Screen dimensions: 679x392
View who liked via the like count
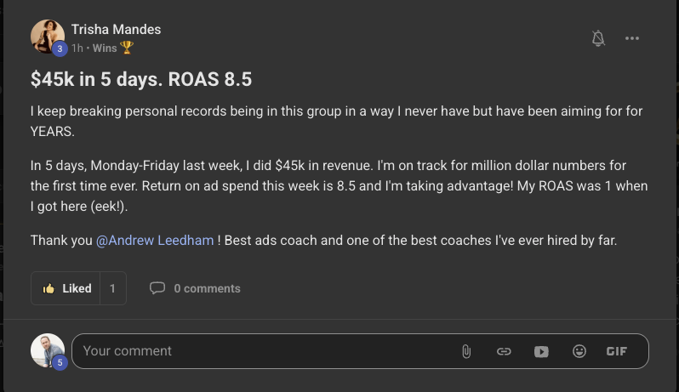(112, 288)
